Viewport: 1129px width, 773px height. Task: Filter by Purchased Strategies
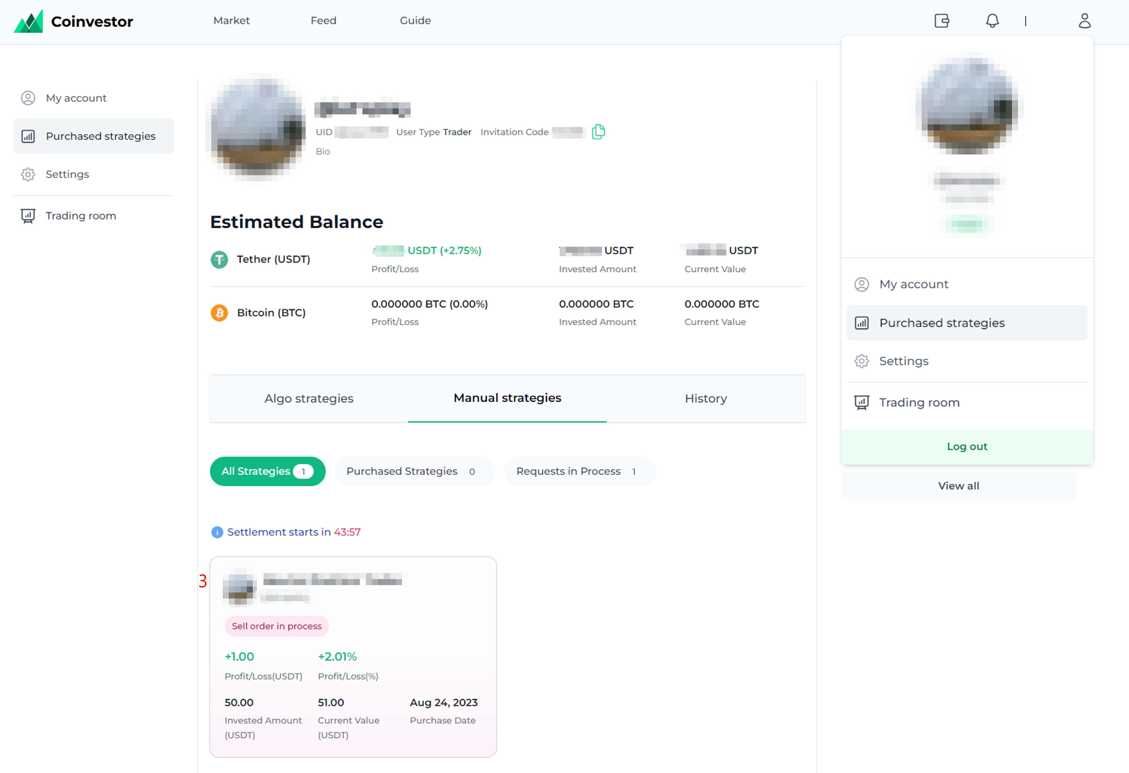[414, 471]
